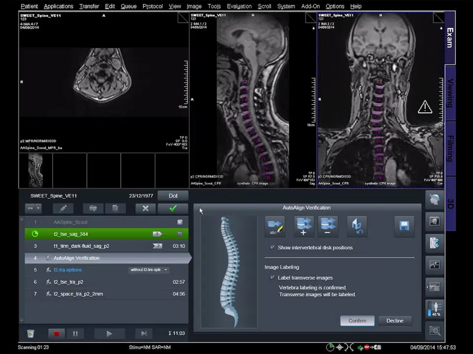Click the edit vertebra labels icon

(275, 226)
